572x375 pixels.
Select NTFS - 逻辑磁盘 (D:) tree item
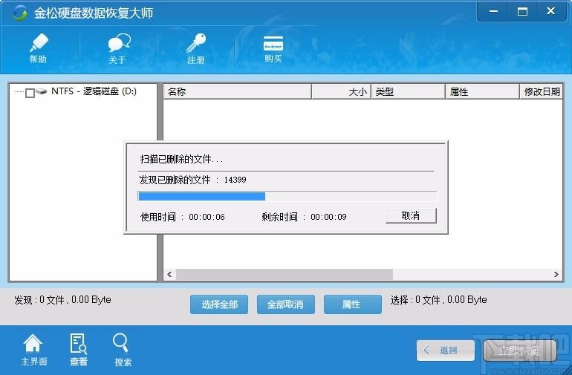94,91
